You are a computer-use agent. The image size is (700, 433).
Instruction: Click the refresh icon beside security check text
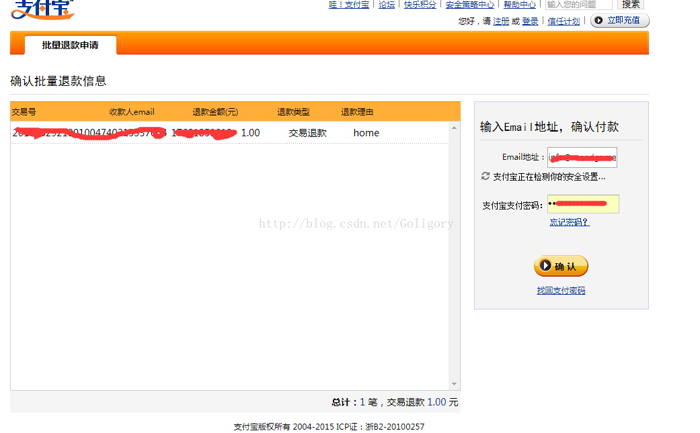click(485, 177)
